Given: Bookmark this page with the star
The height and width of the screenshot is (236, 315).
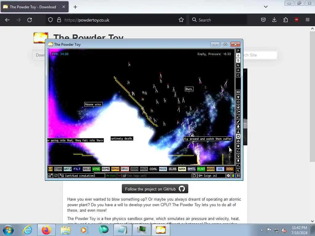Looking at the screenshot, I should [181, 20].
